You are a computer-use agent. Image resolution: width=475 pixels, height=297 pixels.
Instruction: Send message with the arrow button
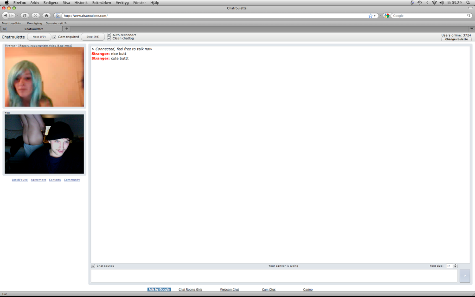[465, 276]
